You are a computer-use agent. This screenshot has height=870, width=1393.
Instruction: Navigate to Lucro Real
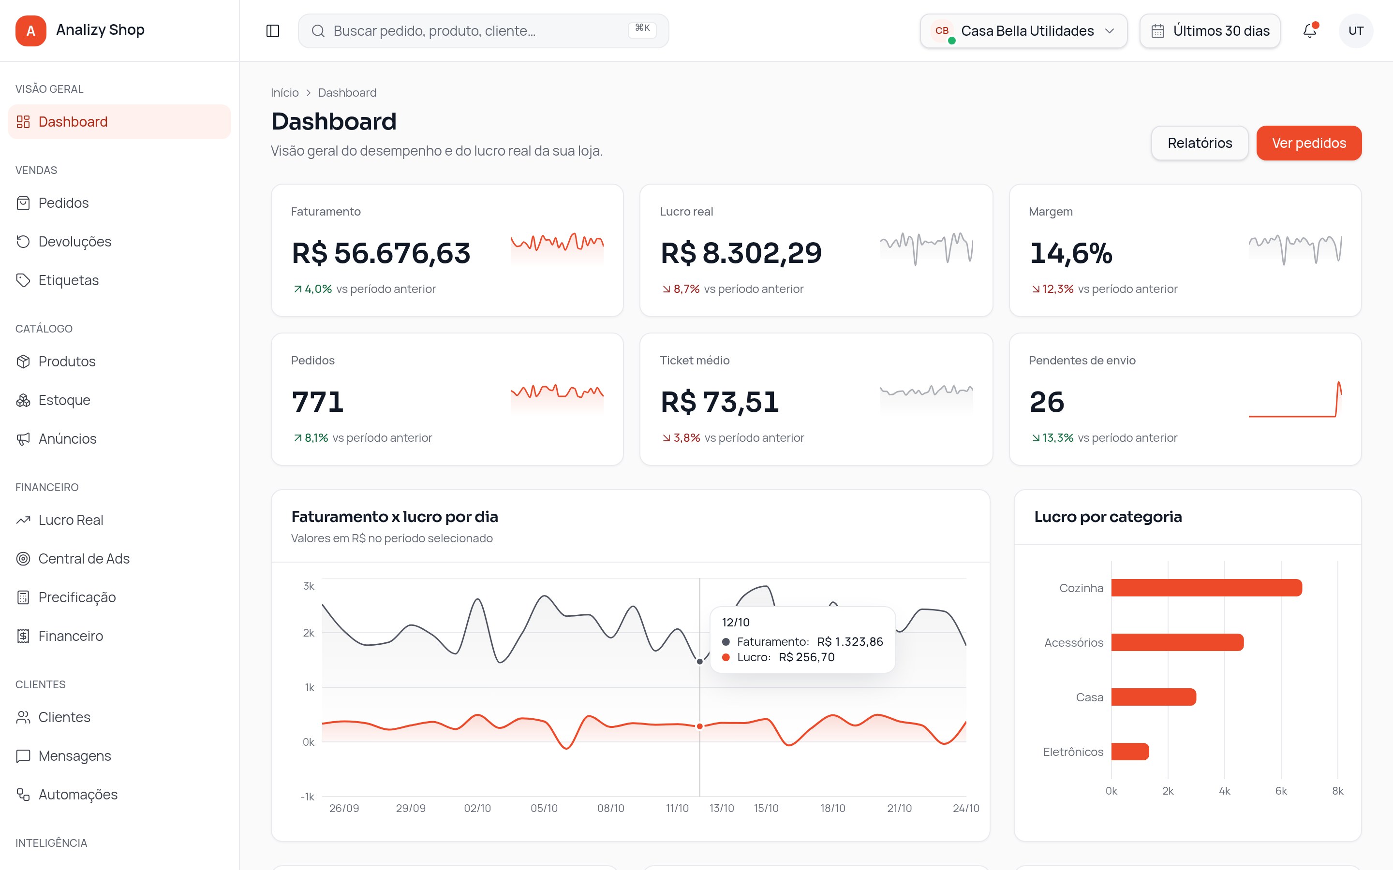point(120,520)
